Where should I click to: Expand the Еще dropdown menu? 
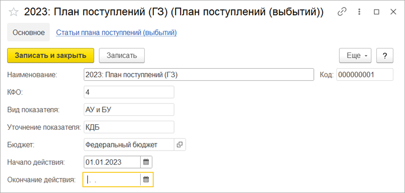(x=355, y=56)
